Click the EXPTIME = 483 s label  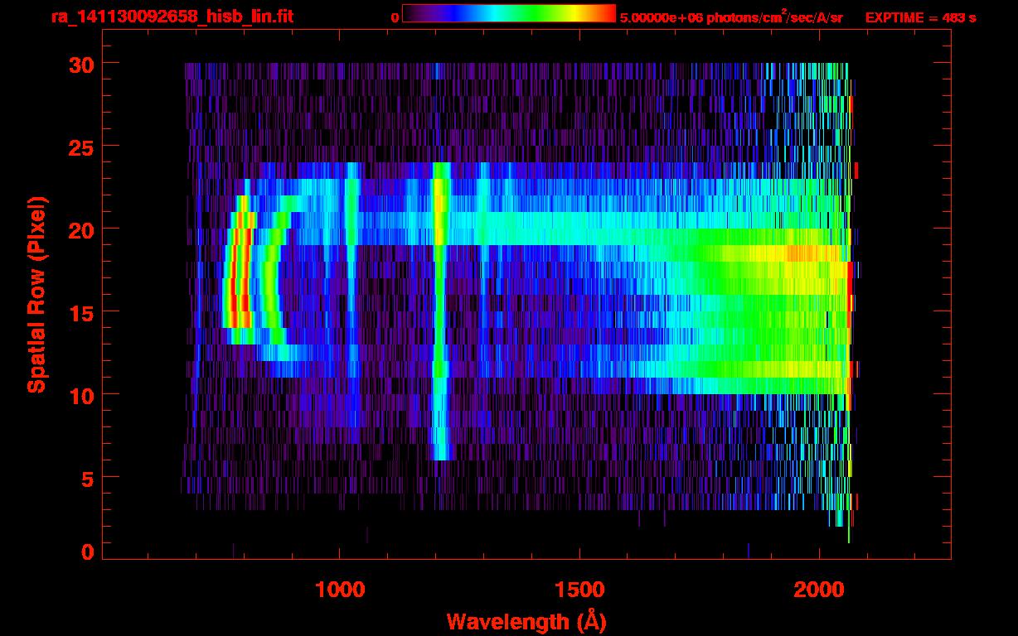[921, 18]
